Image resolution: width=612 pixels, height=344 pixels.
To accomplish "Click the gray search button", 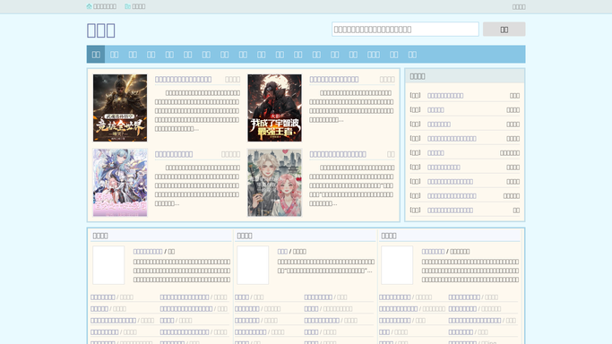I will click(504, 30).
